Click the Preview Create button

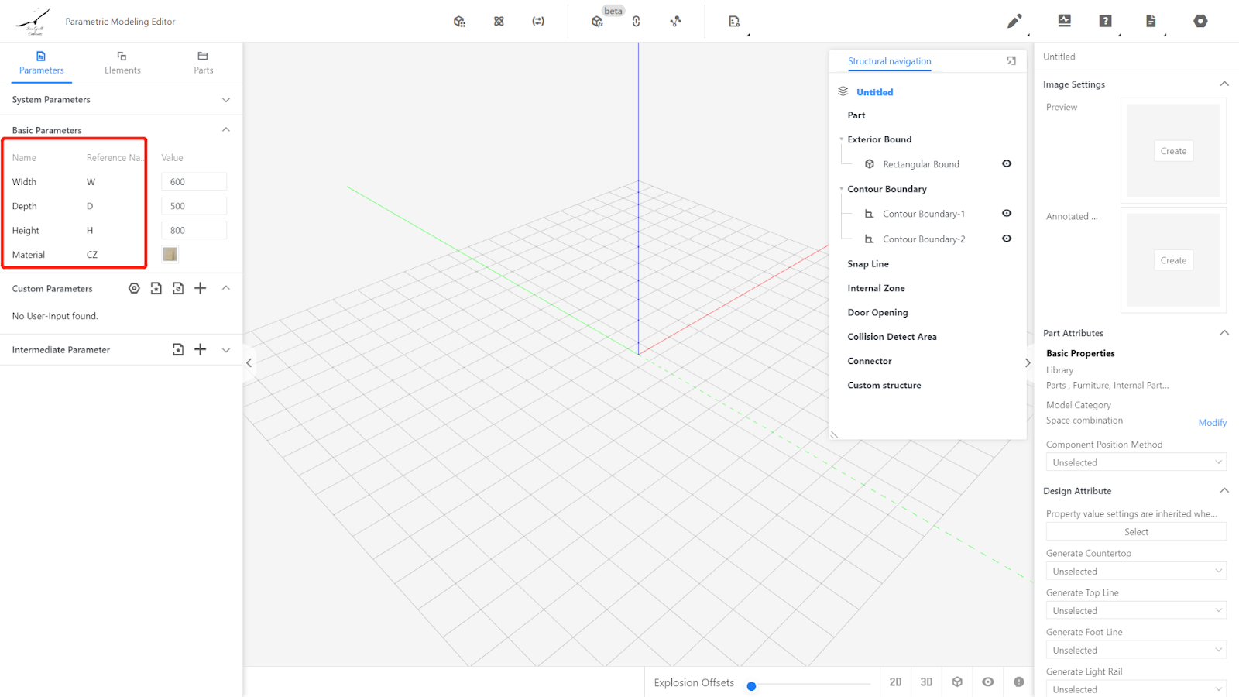(x=1173, y=151)
